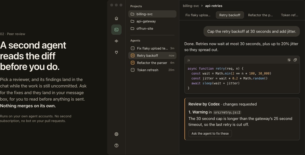Click the word wrap icon in code block
Viewport: 305px width, 155px height.
click(x=289, y=60)
